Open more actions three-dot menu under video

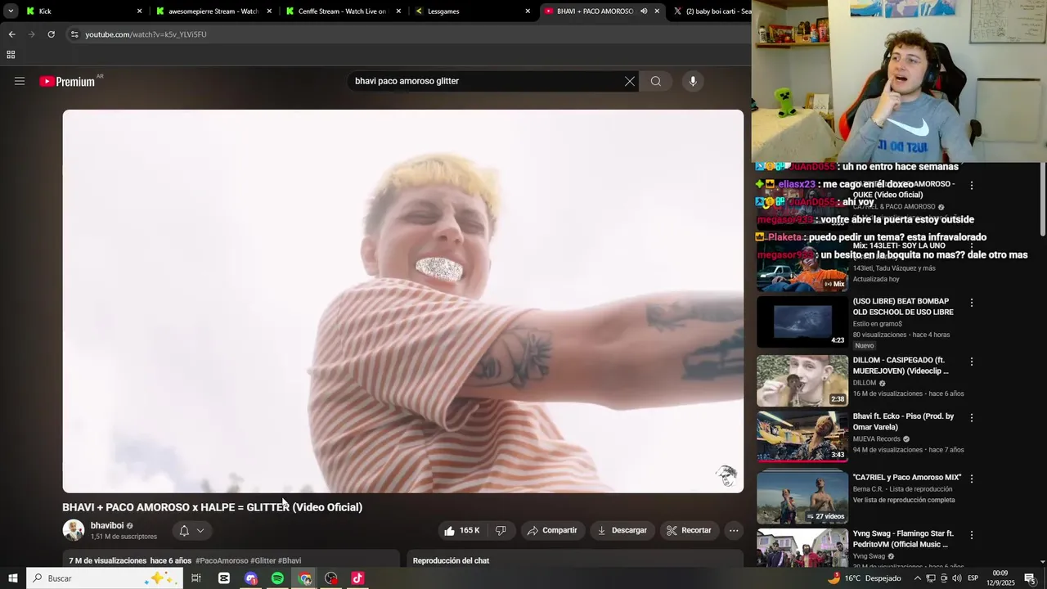pos(734,530)
